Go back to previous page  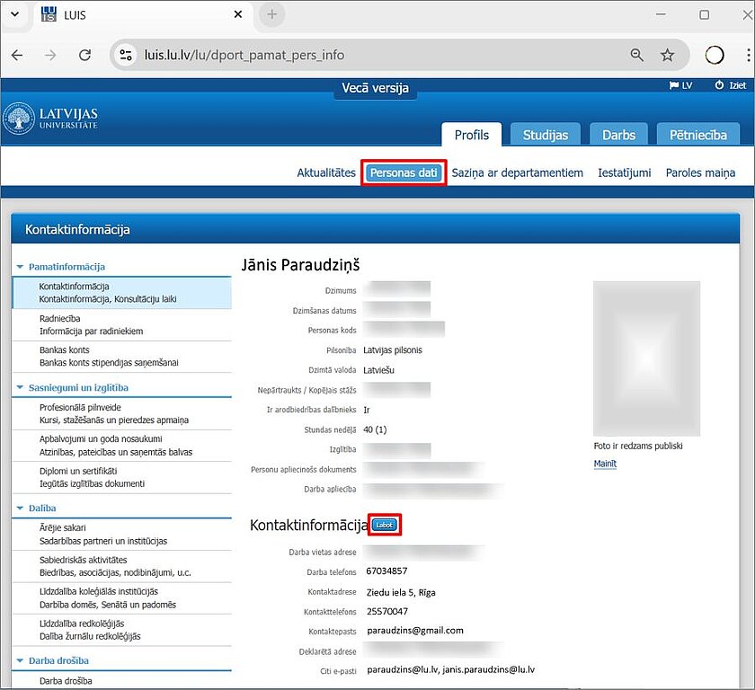[x=17, y=55]
